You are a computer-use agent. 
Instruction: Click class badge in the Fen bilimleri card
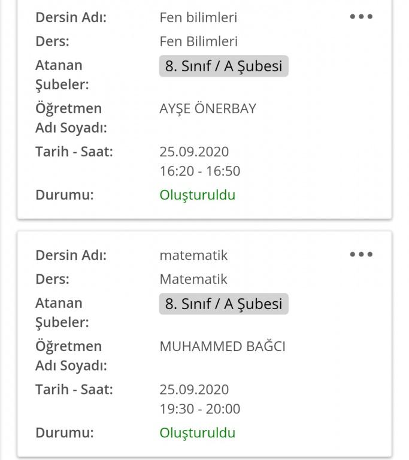[x=223, y=66]
